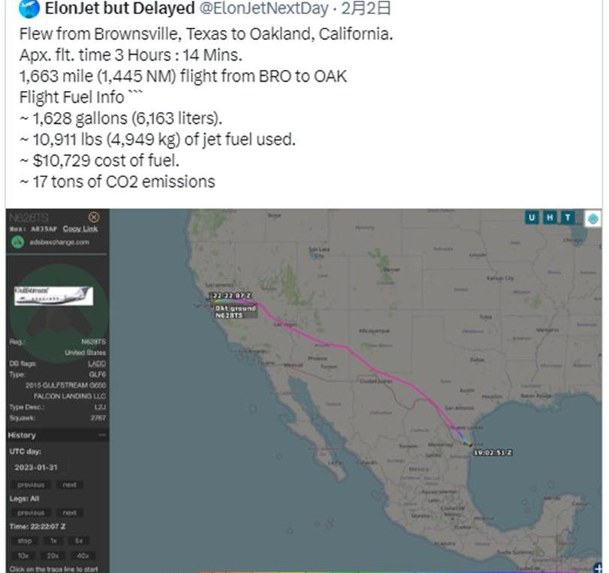Open the LADD database flag link
This screenshot has width=609, height=573.
click(x=97, y=363)
